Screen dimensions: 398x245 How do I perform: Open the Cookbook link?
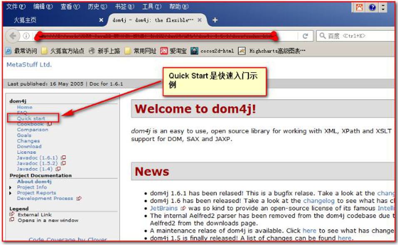pos(30,124)
